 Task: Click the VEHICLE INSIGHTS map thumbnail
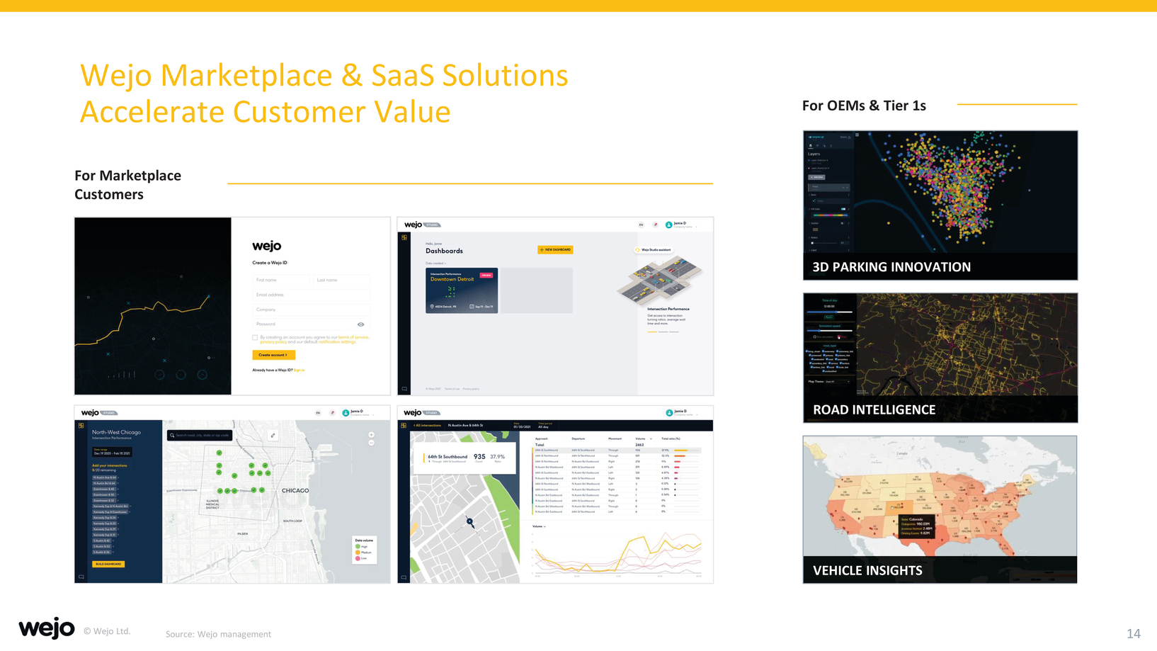[940, 510]
